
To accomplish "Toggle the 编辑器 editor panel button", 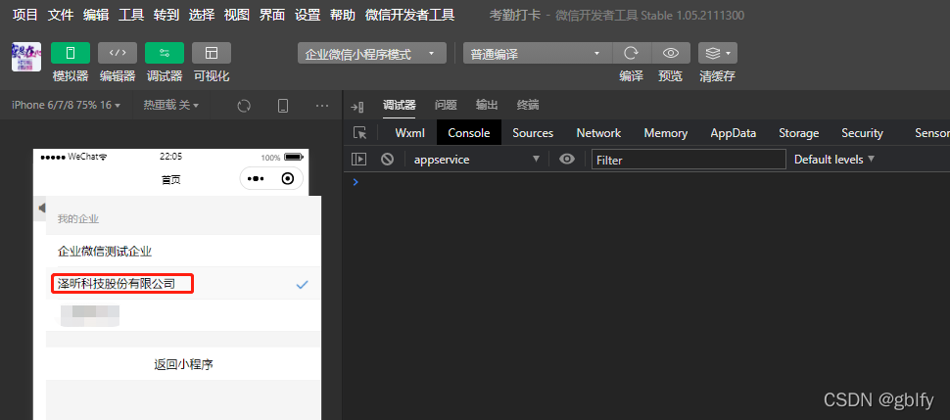I will point(118,53).
